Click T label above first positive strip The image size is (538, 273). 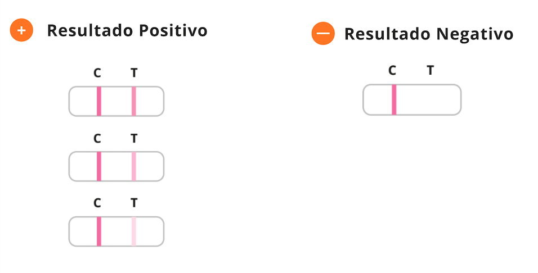[x=134, y=72]
